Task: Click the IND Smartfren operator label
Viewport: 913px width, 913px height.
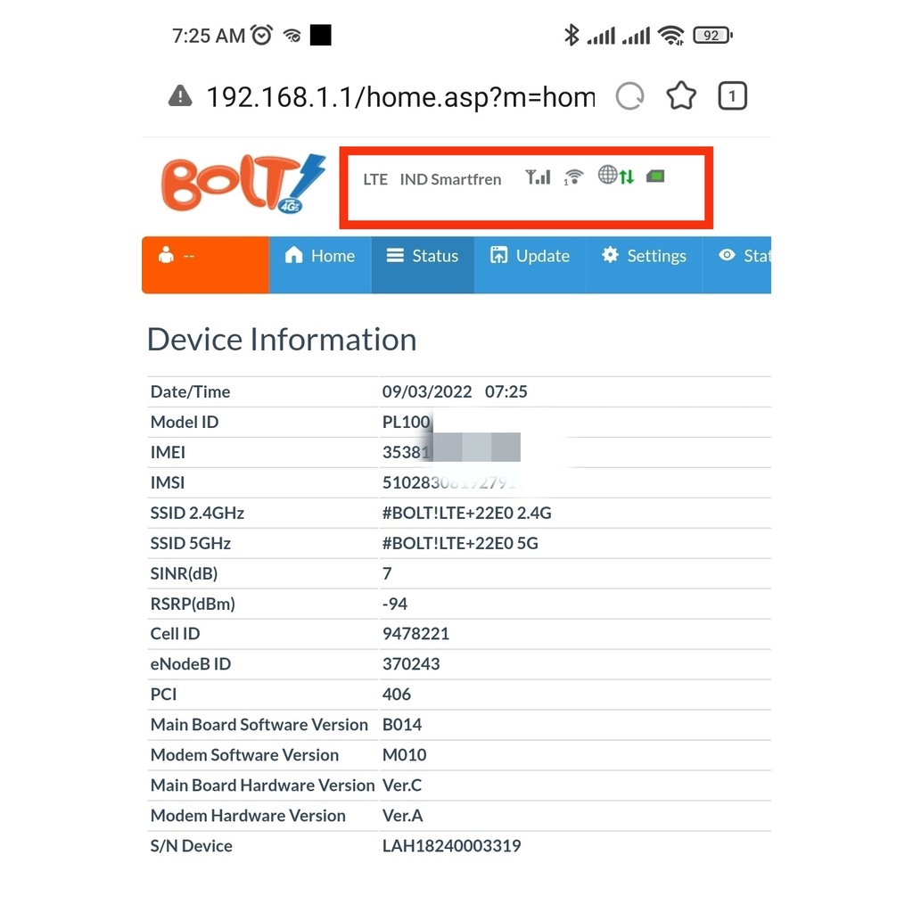Action: (x=450, y=179)
